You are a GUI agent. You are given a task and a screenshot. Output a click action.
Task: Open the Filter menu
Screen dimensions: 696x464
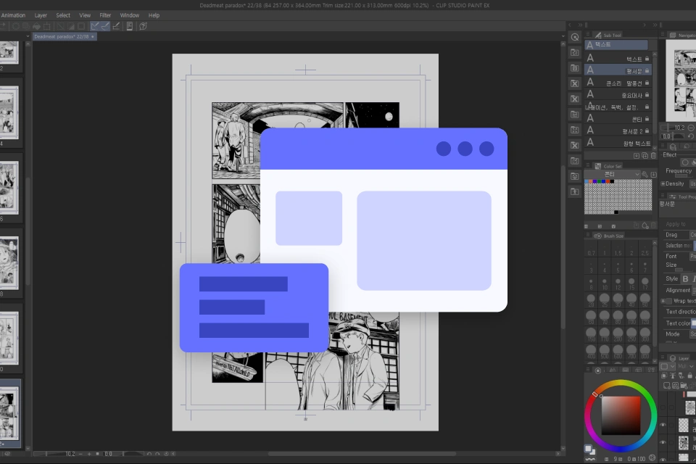coord(105,15)
